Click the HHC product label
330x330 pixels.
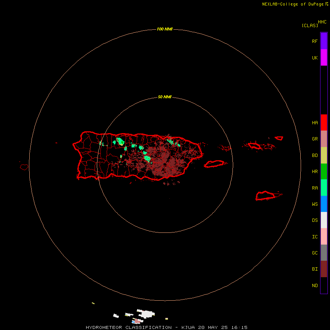(322, 22)
